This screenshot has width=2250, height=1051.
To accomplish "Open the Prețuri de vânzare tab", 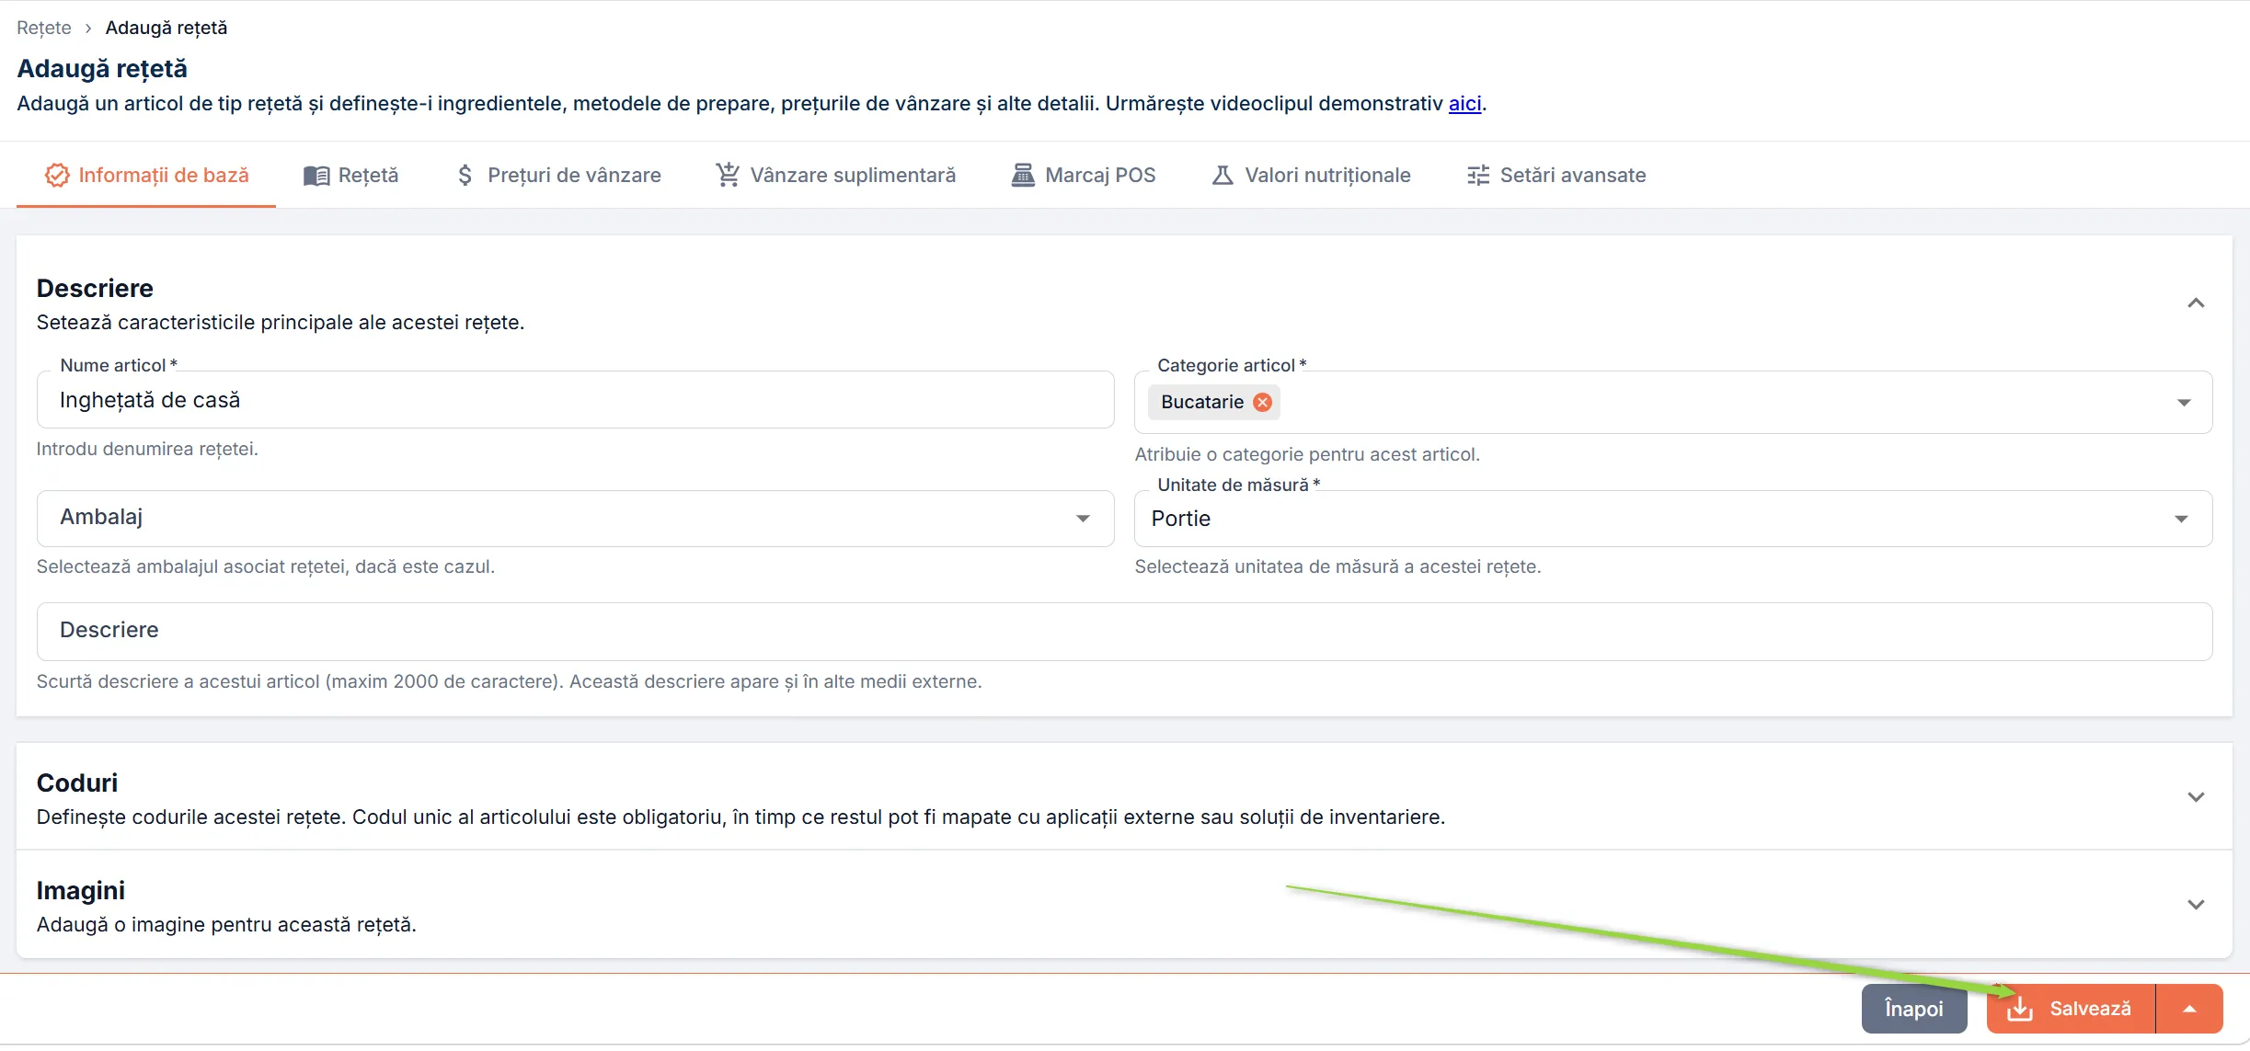I will pyautogui.click(x=558, y=175).
